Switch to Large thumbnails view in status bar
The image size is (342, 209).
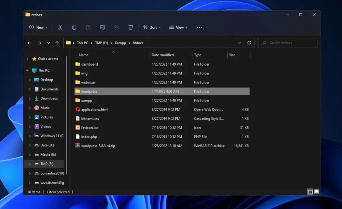316,192
